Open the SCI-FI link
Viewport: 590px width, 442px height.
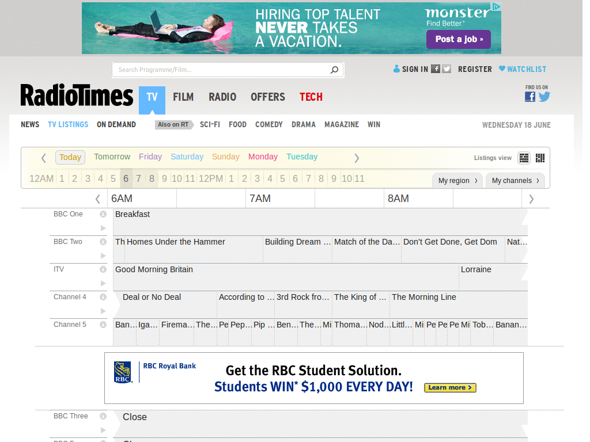tap(210, 124)
